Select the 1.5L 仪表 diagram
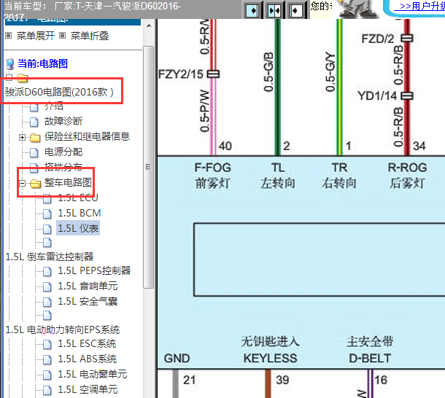The width and height of the screenshot is (445, 398). (x=78, y=228)
